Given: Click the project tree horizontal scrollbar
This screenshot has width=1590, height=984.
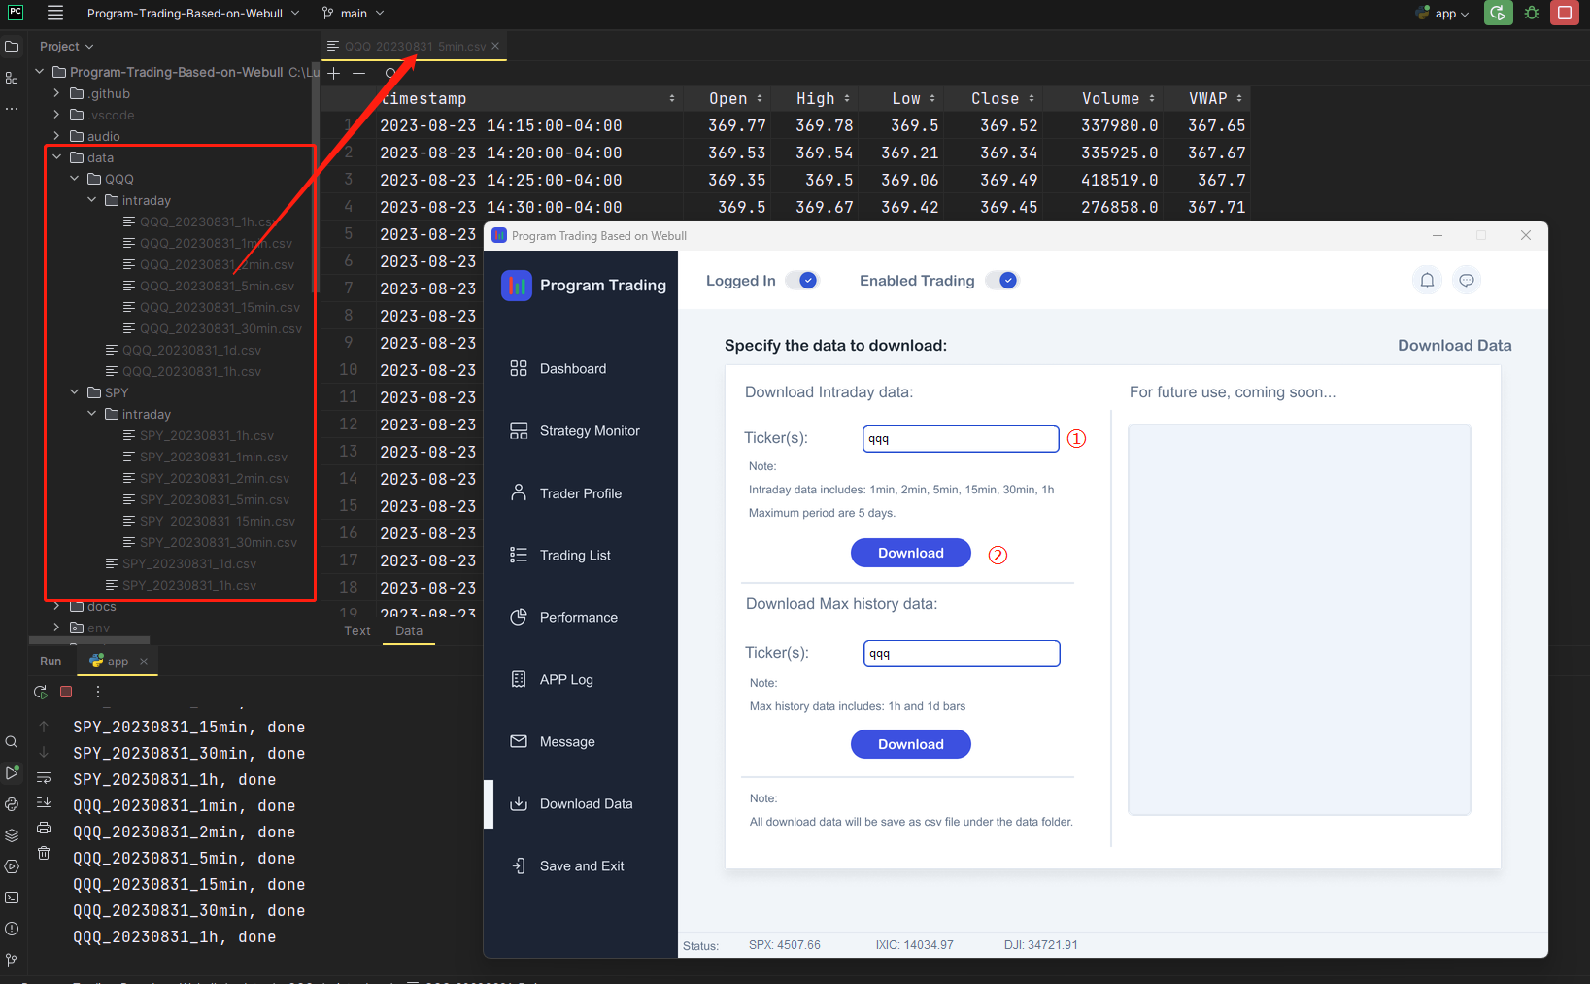Looking at the screenshot, I should coord(89,640).
